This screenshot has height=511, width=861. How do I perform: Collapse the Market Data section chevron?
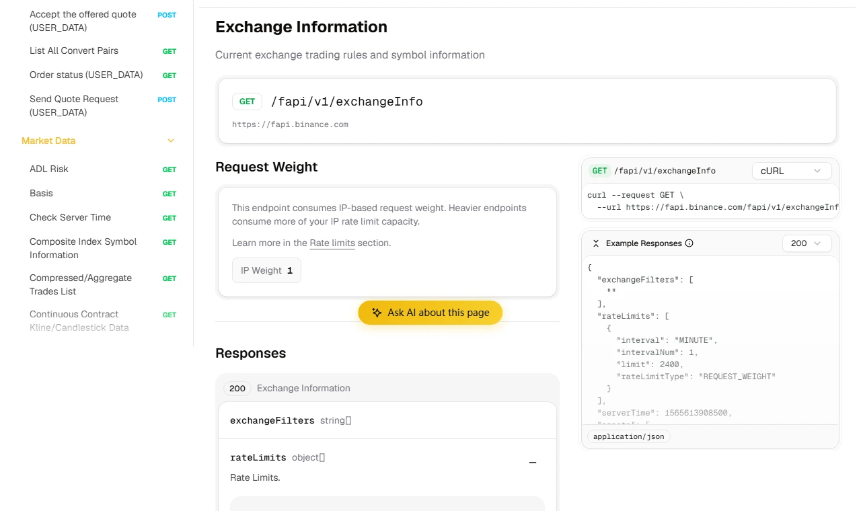[x=171, y=141]
